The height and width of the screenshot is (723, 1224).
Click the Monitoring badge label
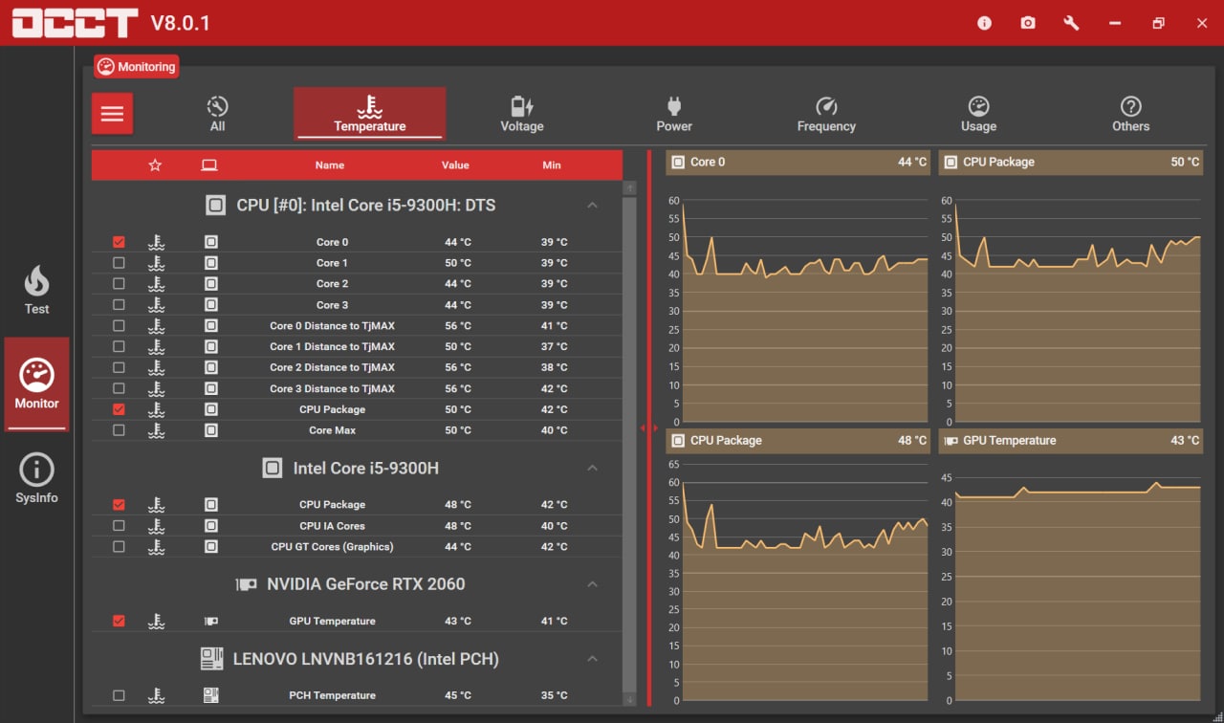click(137, 67)
